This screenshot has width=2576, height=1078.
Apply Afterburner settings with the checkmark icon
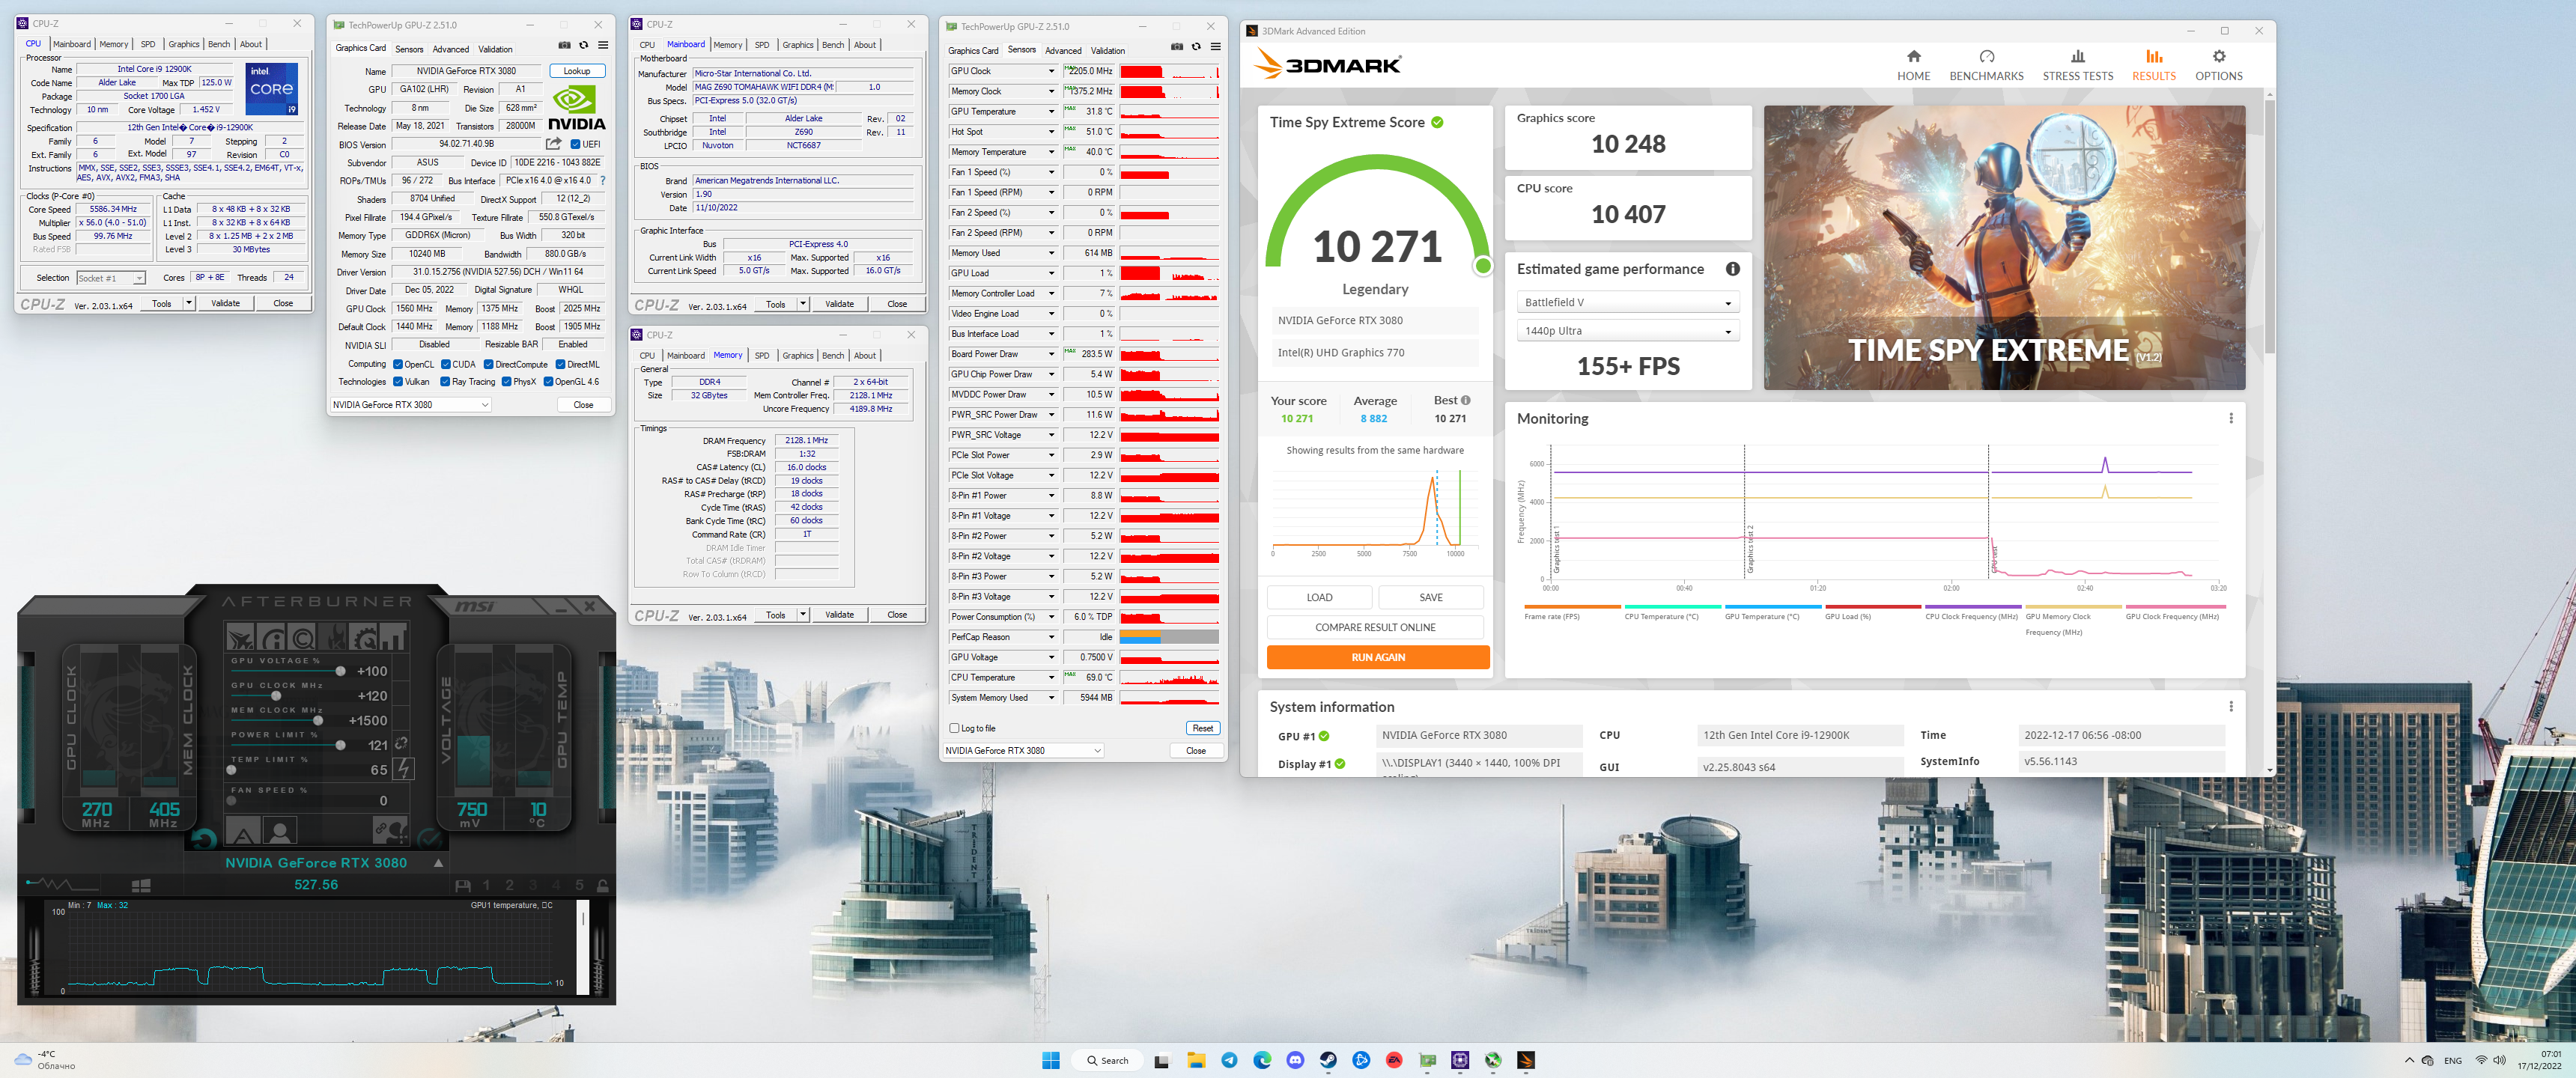pyautogui.click(x=430, y=840)
